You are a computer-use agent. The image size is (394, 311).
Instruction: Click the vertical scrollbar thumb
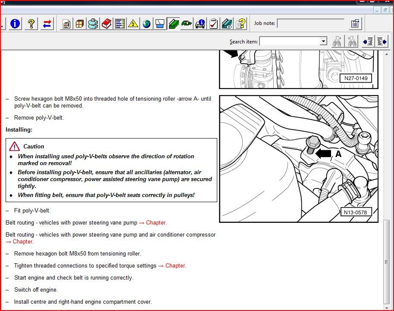pyautogui.click(x=387, y=262)
